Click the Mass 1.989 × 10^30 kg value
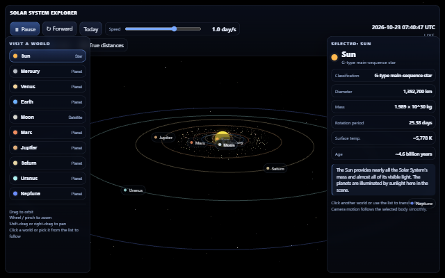The image size is (445, 278). 413,106
